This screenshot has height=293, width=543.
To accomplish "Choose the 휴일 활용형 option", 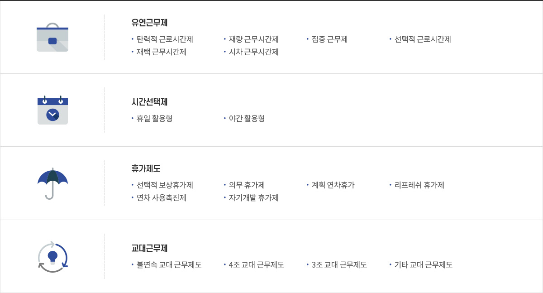I will point(154,119).
